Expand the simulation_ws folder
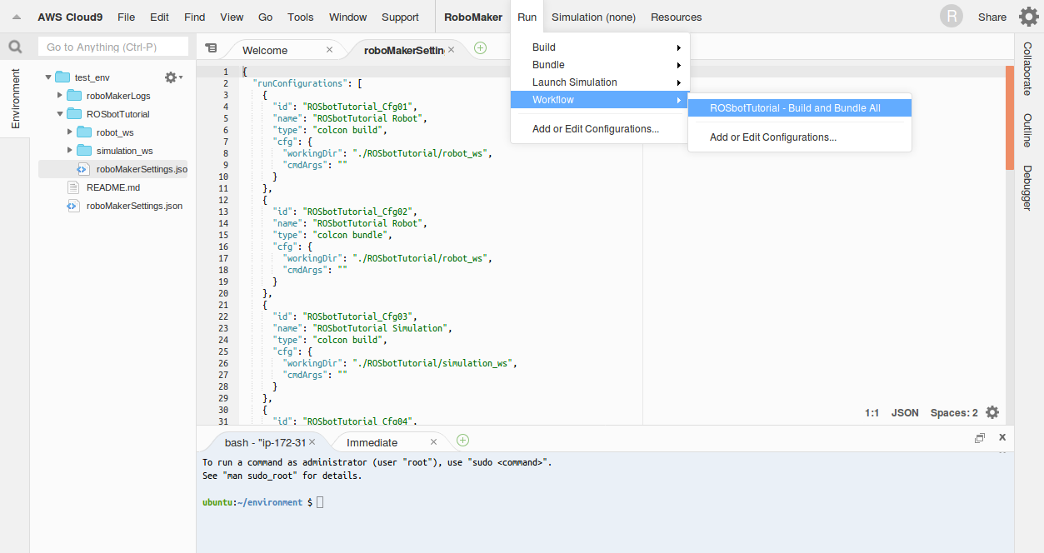 click(x=69, y=151)
